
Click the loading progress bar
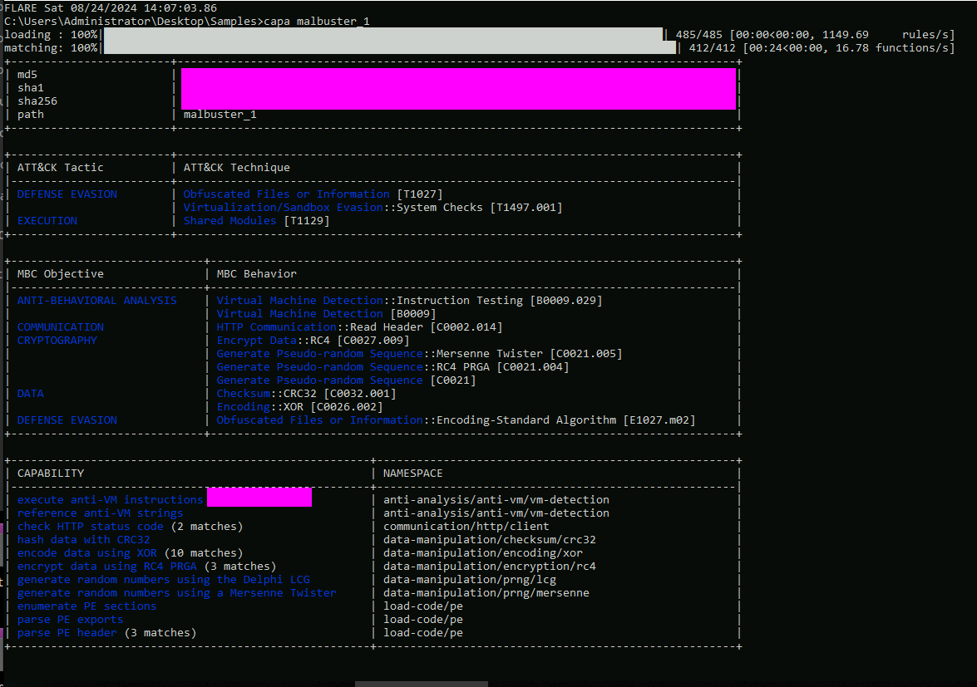click(x=383, y=34)
